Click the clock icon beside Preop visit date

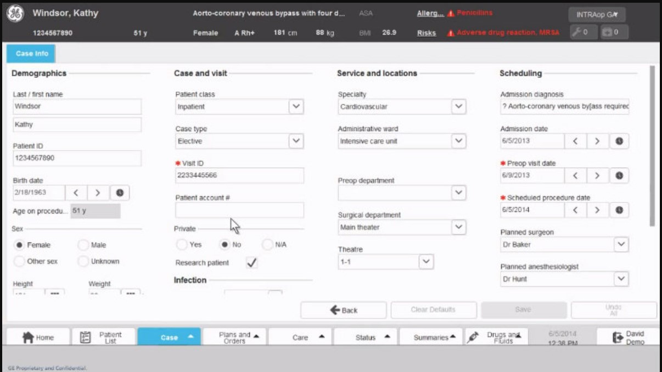[619, 176]
